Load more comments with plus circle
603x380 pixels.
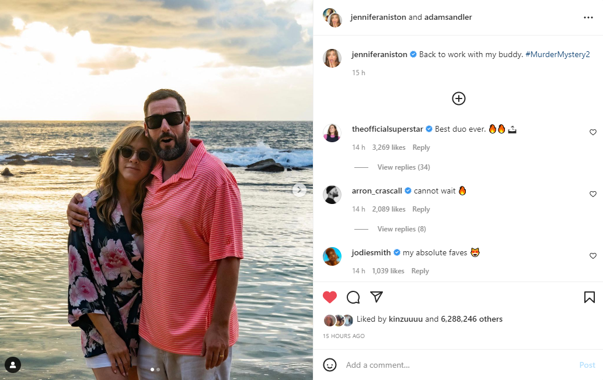(x=459, y=98)
